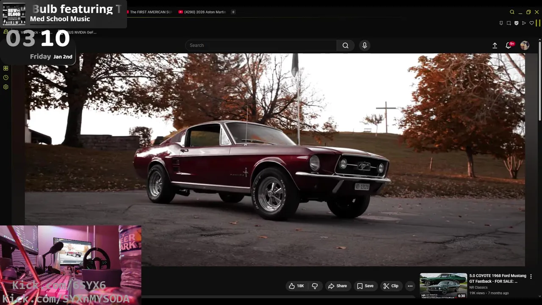Open the NR Classics channel link
Screen dimensions: 542x305
coord(478,287)
